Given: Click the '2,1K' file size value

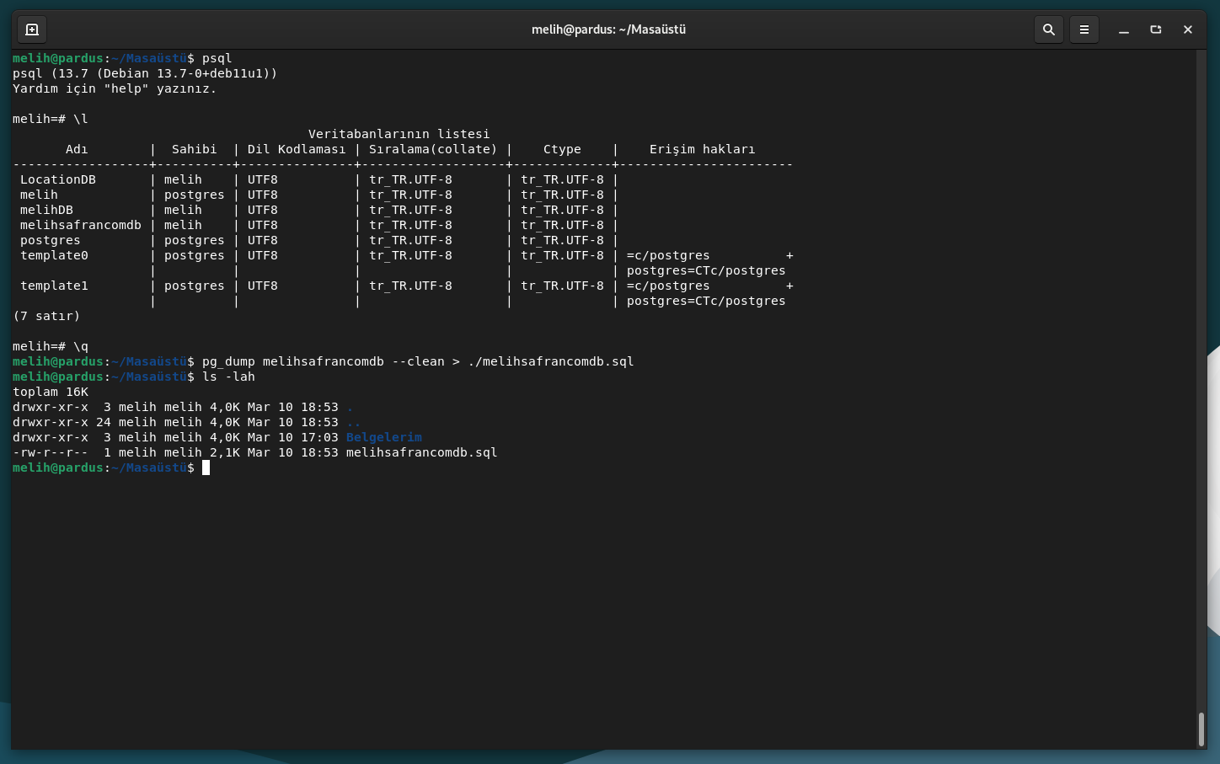Looking at the screenshot, I should (x=225, y=452).
